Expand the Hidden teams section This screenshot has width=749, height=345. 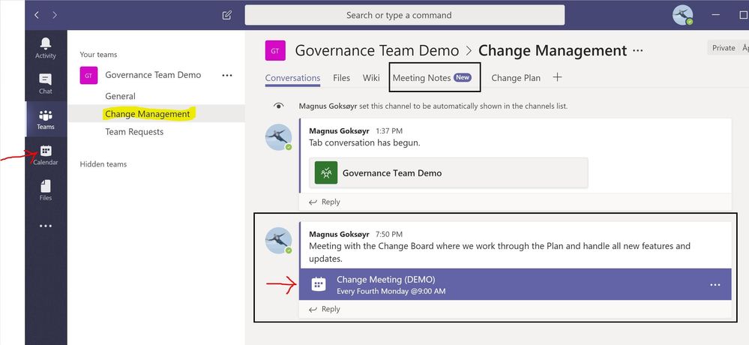point(103,164)
